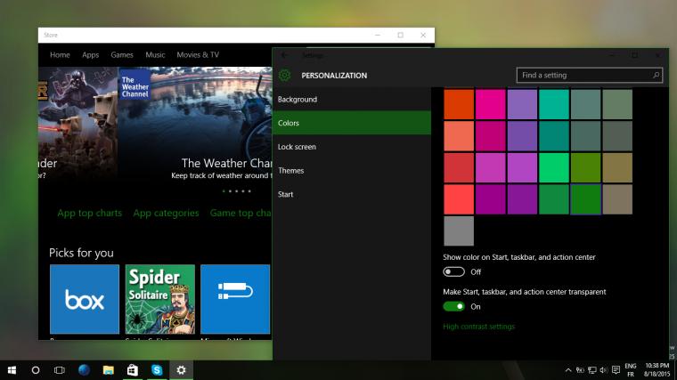Open App top charts link
Image resolution: width=677 pixels, height=380 pixels.
pos(90,213)
